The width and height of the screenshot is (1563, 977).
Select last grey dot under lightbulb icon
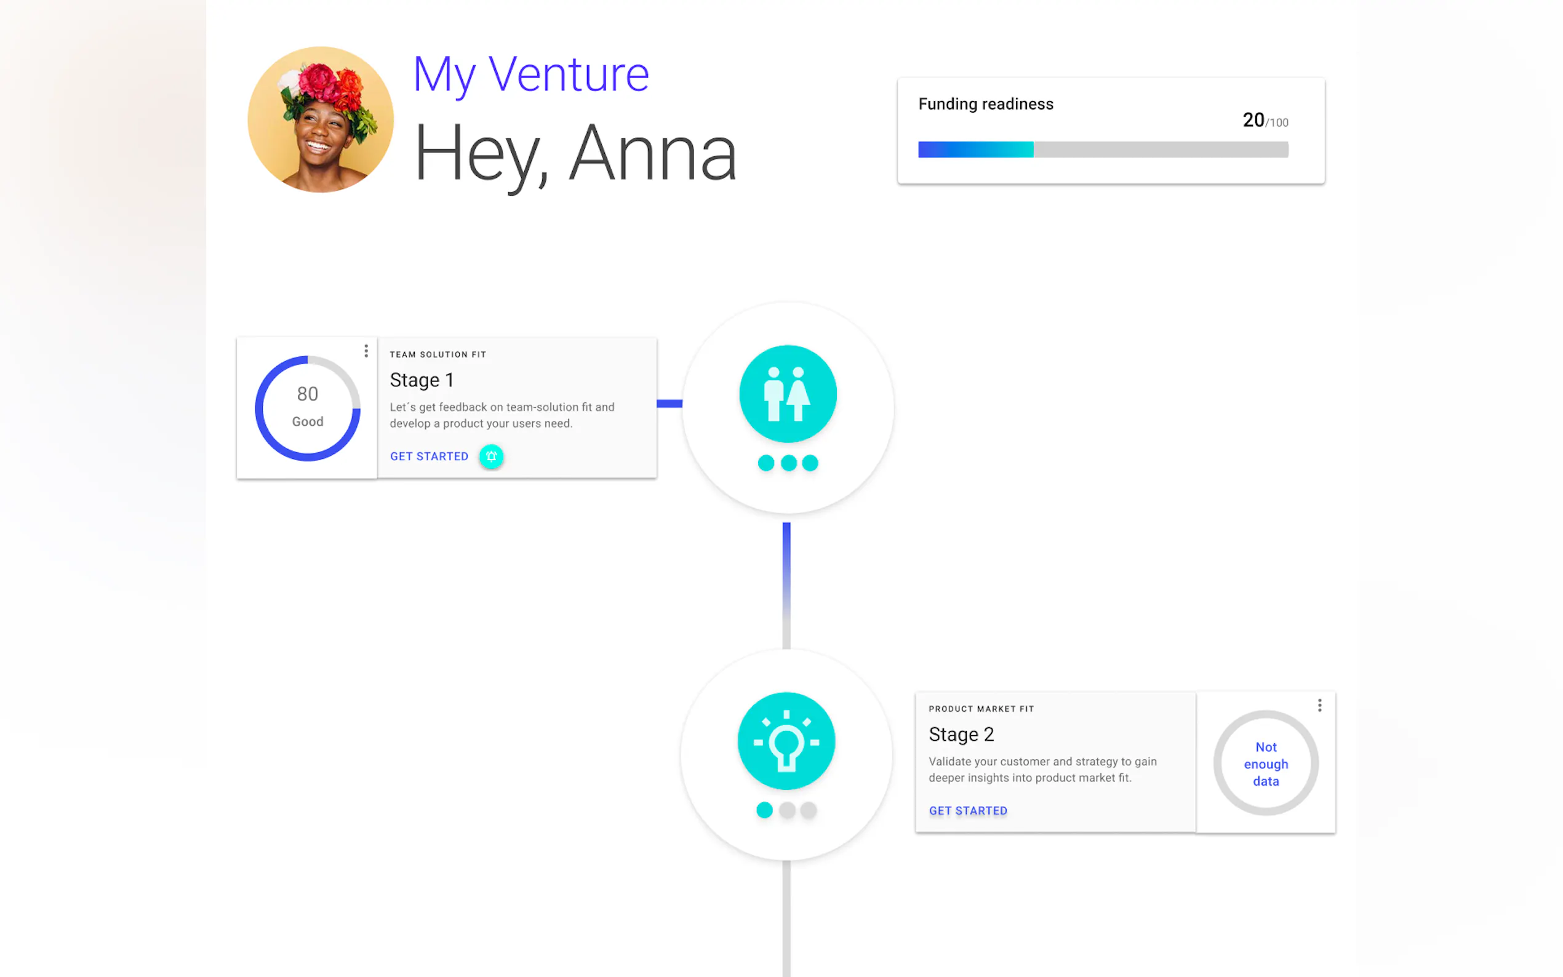pos(809,810)
